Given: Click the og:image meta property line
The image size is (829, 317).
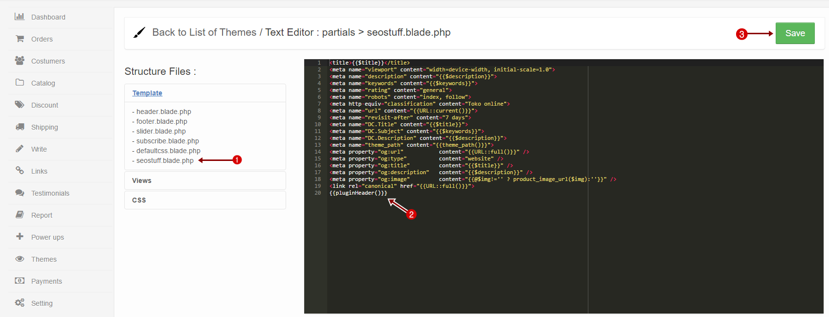Looking at the screenshot, I should click(x=473, y=179).
